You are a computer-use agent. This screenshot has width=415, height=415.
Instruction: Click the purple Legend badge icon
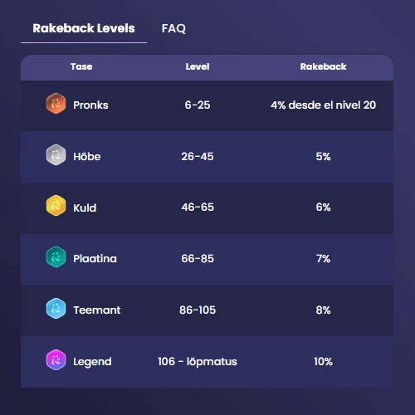pyautogui.click(x=56, y=360)
